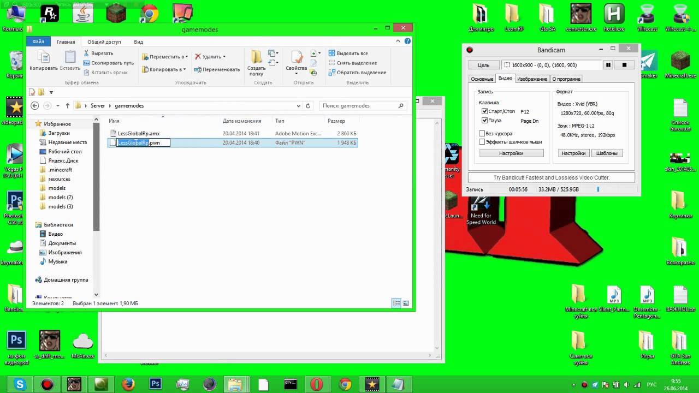The width and height of the screenshot is (699, 393).
Task: Go back with Explorer back arrow
Action: (35, 106)
